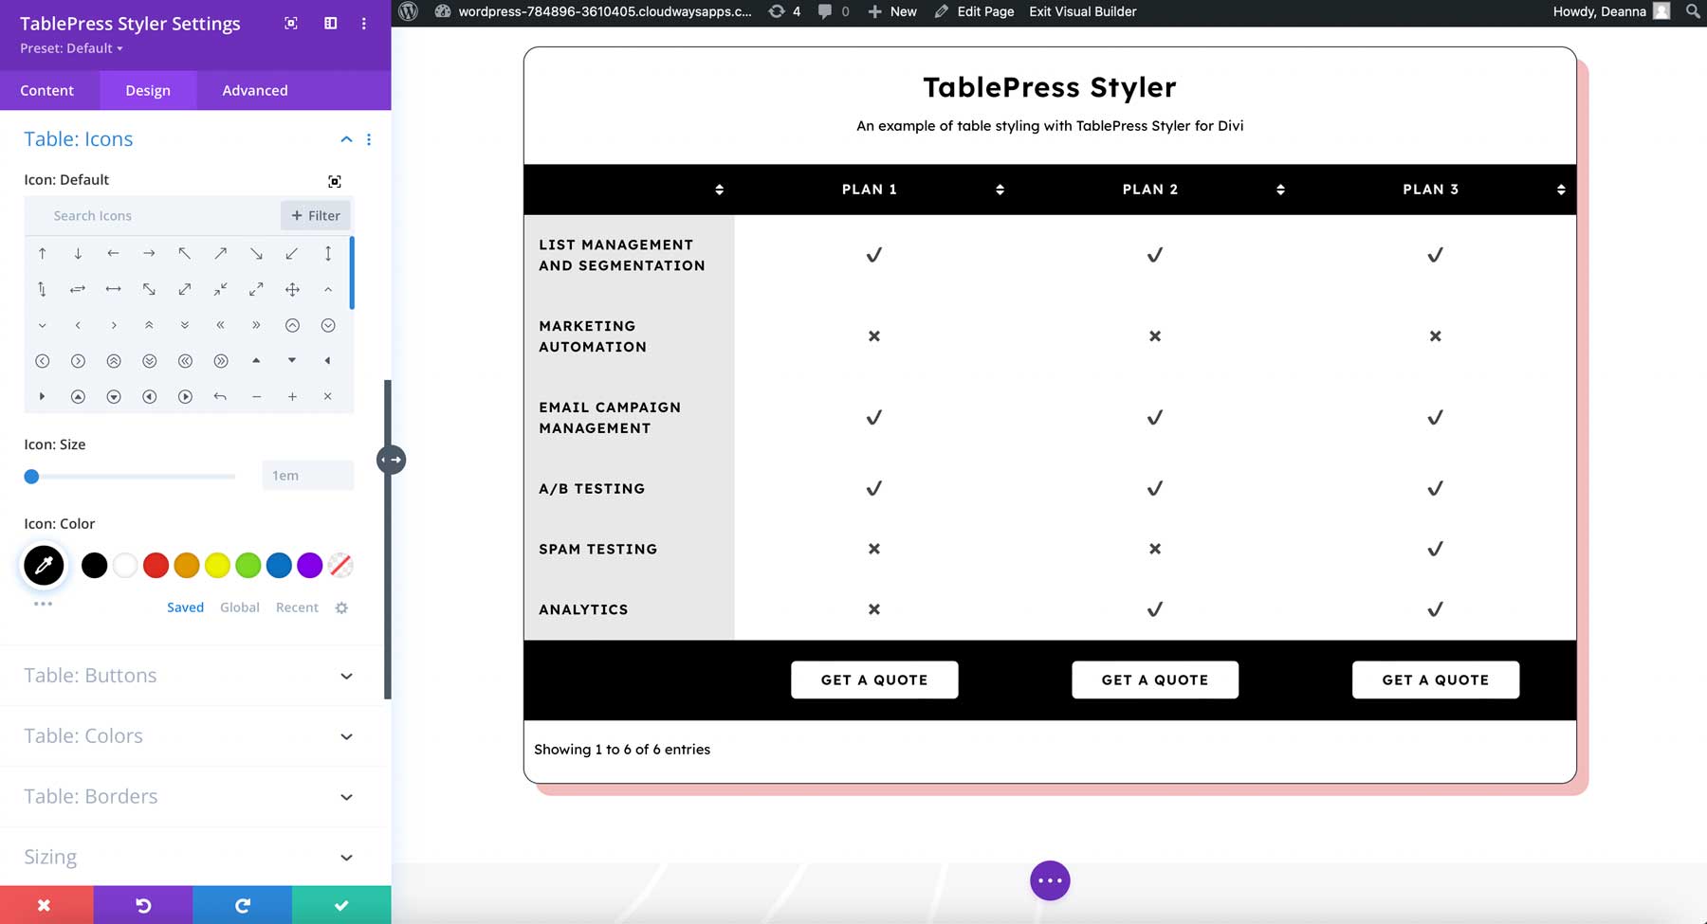Open the Preset: Default dropdown
The image size is (1707, 924).
71,48
